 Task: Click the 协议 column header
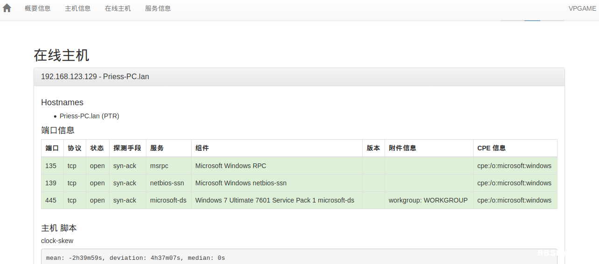coord(75,148)
